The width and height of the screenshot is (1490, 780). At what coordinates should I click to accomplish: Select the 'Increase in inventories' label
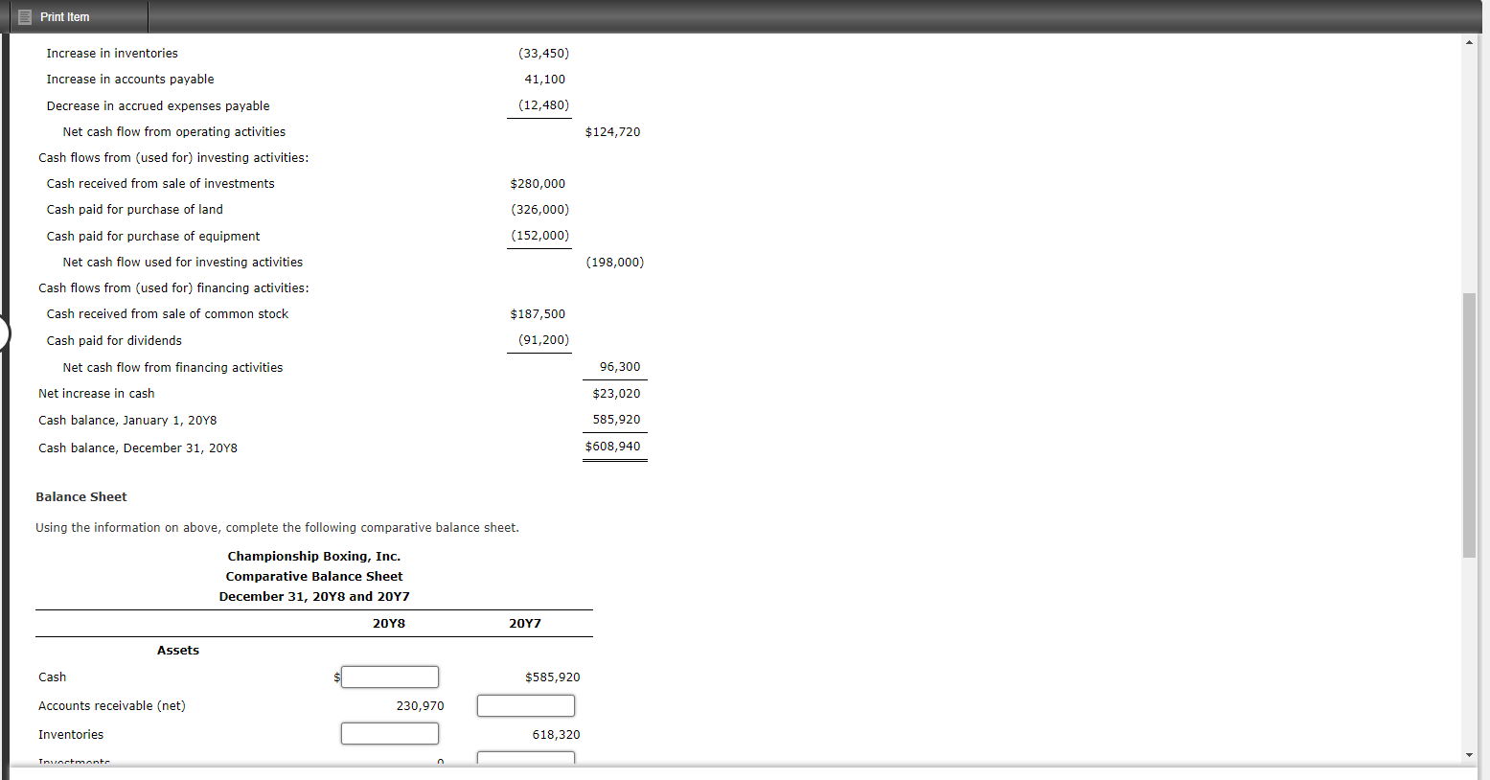tap(112, 54)
